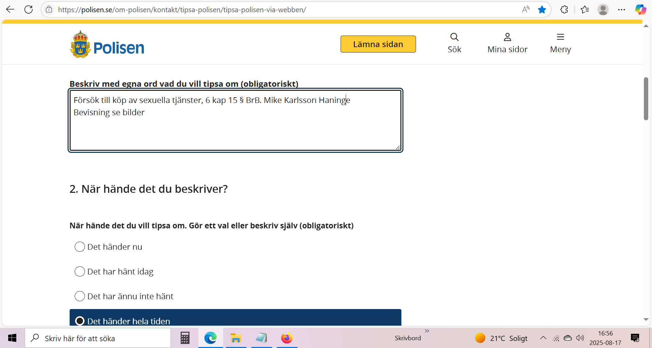
Task: Select 'Det händer hela tiden' option
Action: (80, 321)
